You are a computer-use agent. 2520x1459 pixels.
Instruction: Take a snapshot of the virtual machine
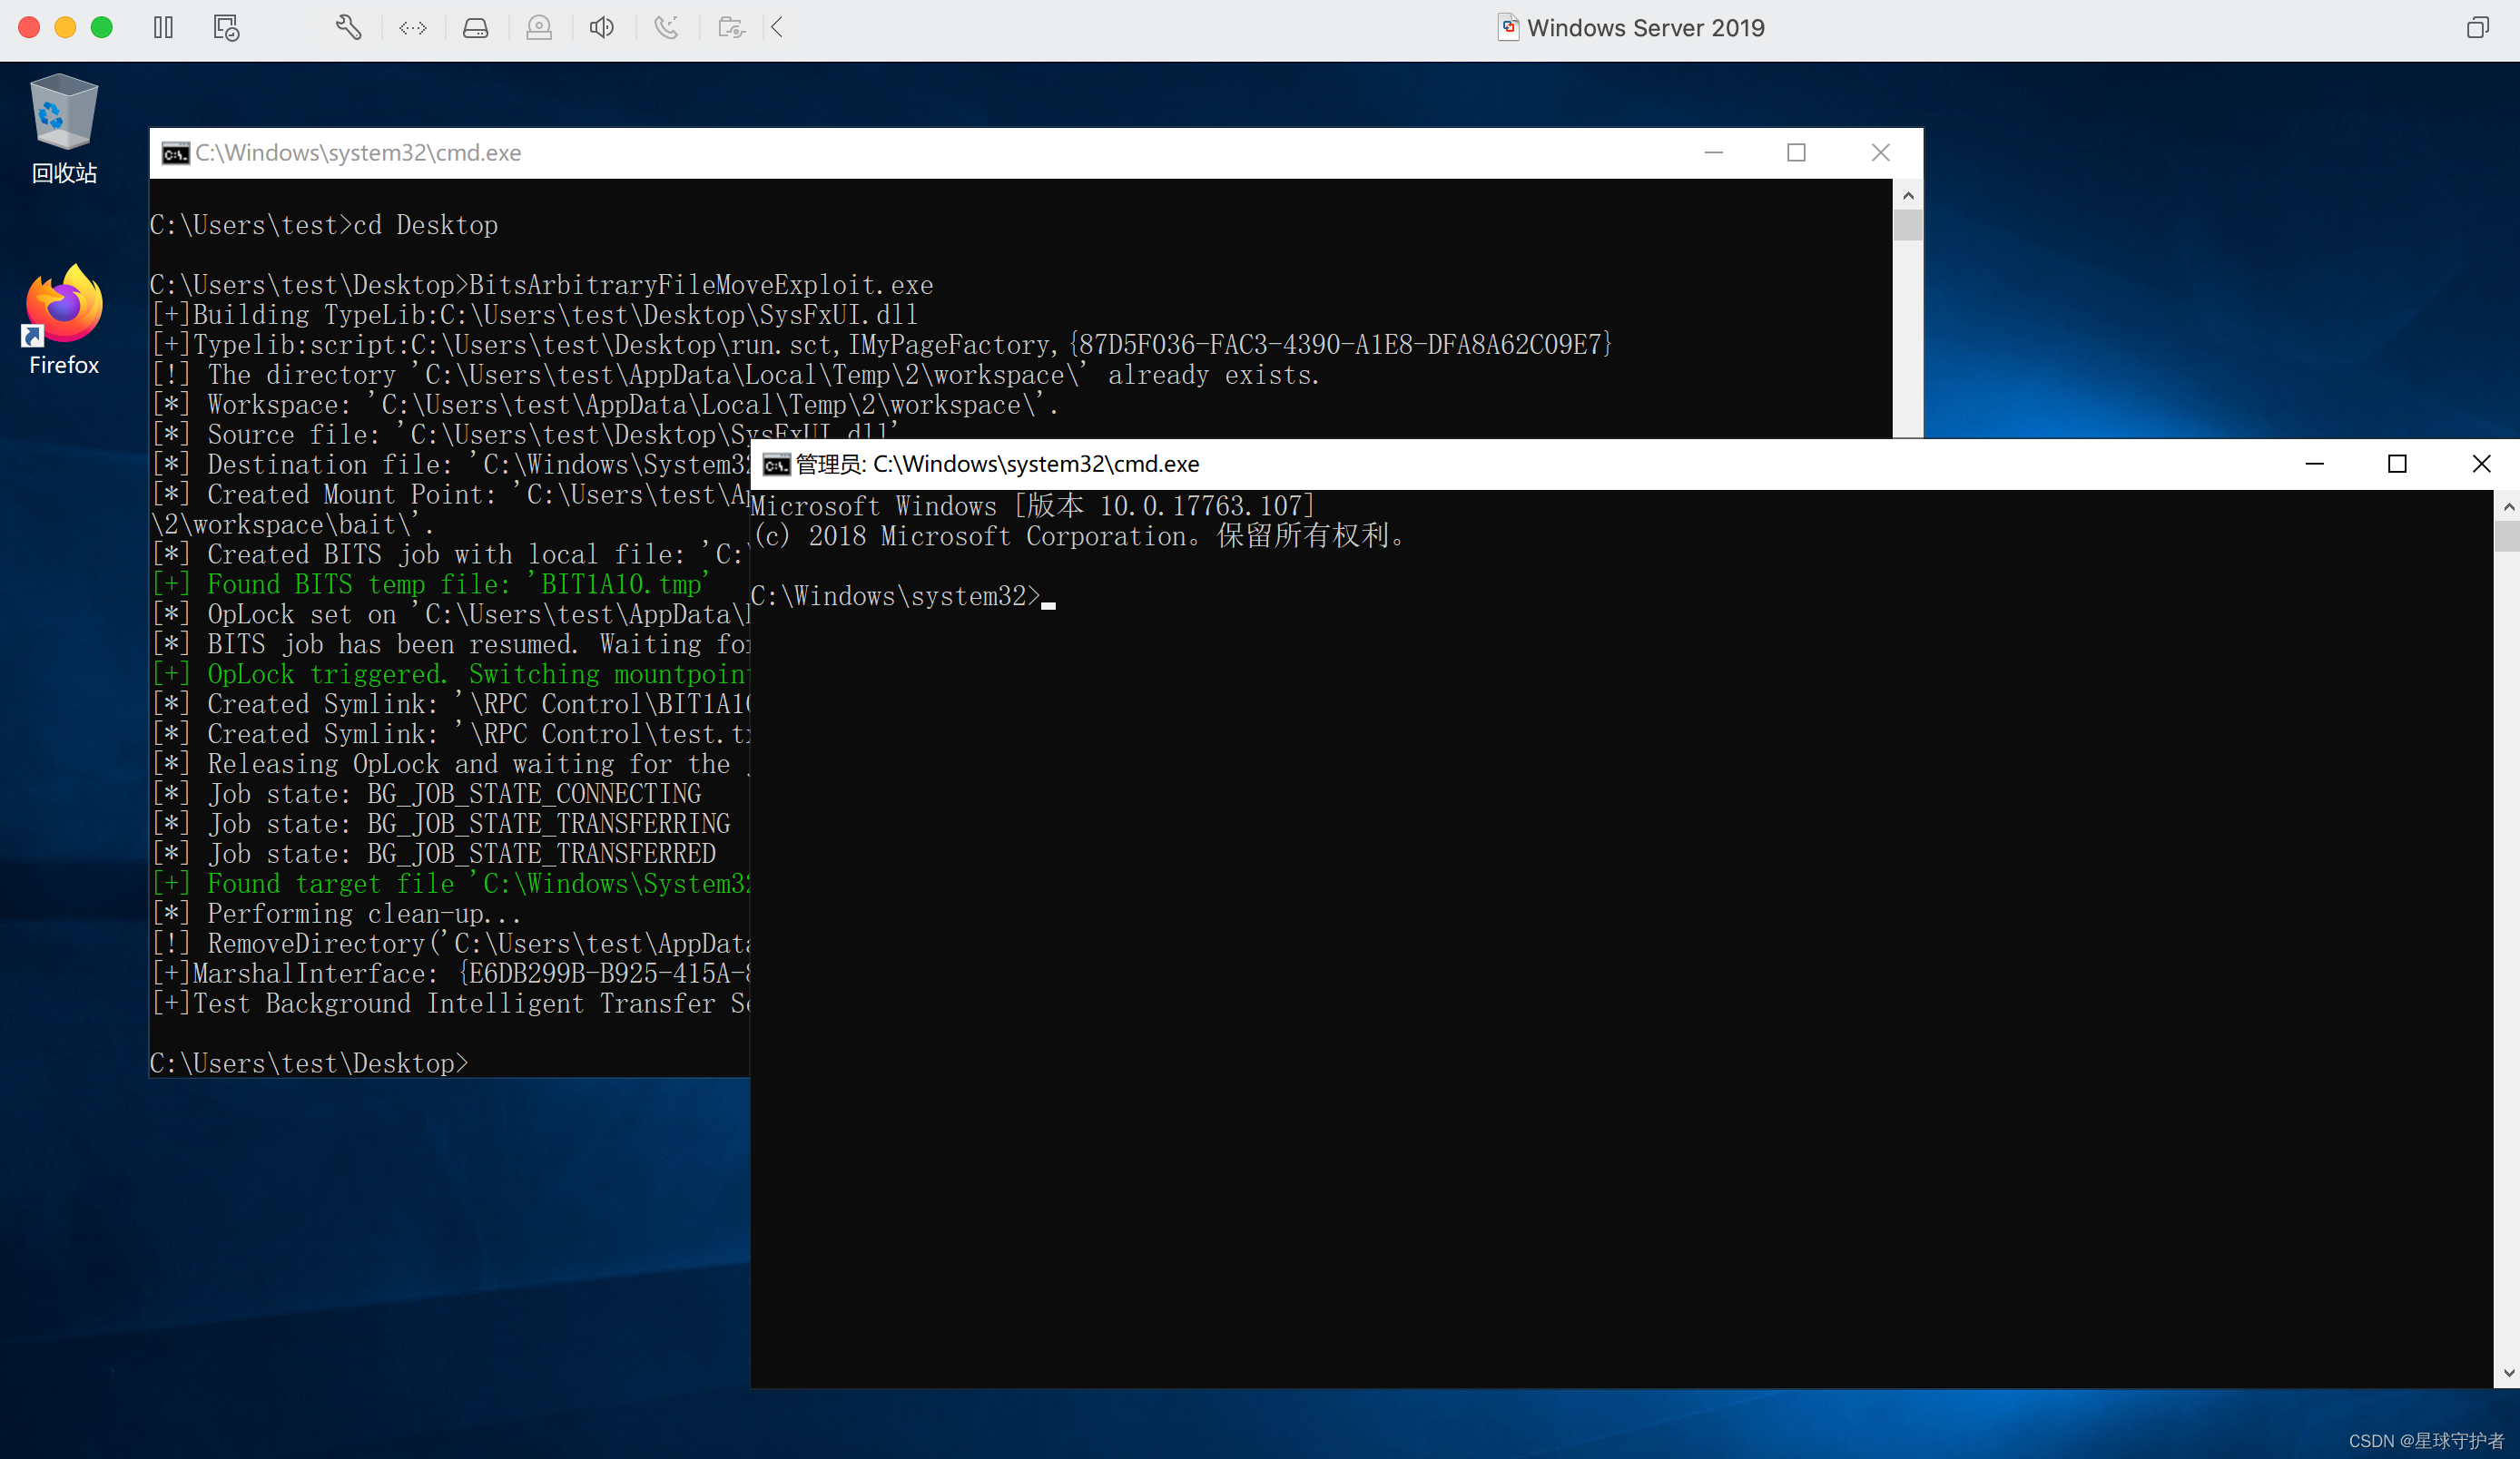225,27
